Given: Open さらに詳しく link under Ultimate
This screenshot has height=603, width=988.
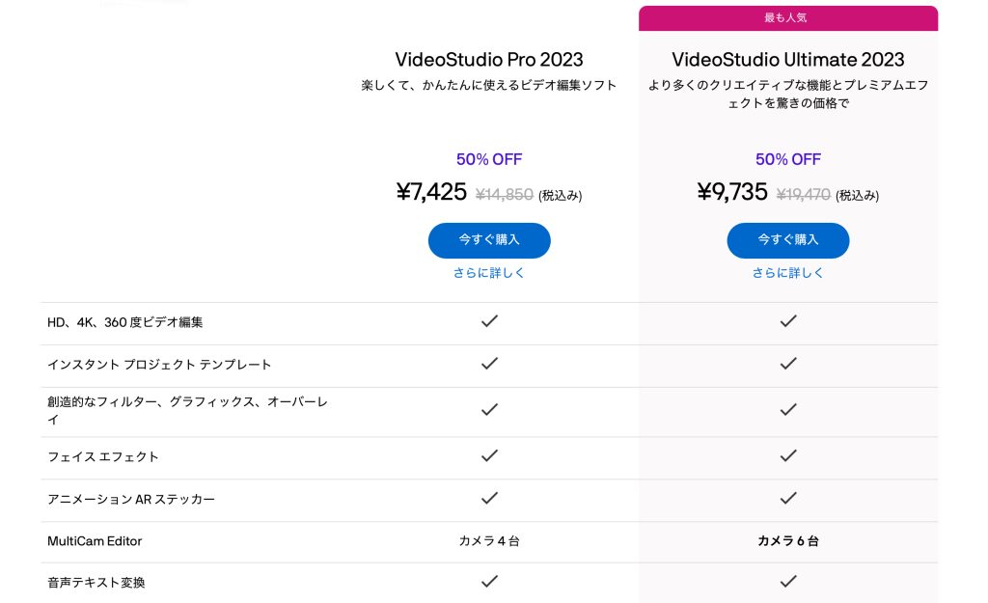Looking at the screenshot, I should pos(787,273).
